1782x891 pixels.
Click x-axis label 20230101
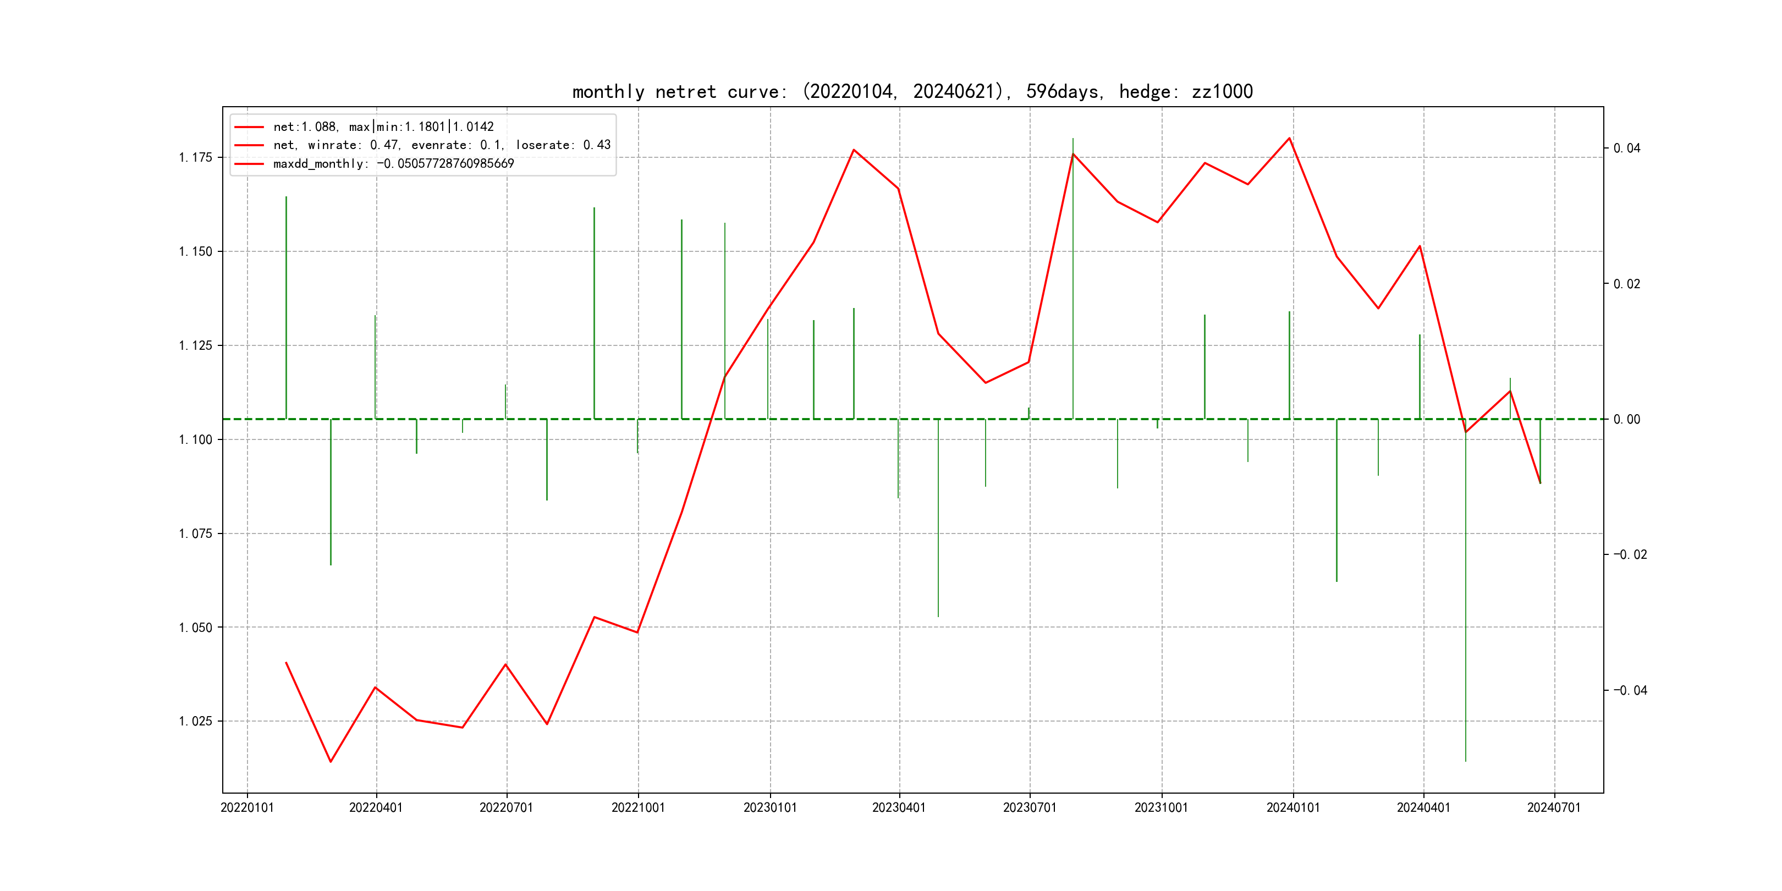click(x=770, y=808)
